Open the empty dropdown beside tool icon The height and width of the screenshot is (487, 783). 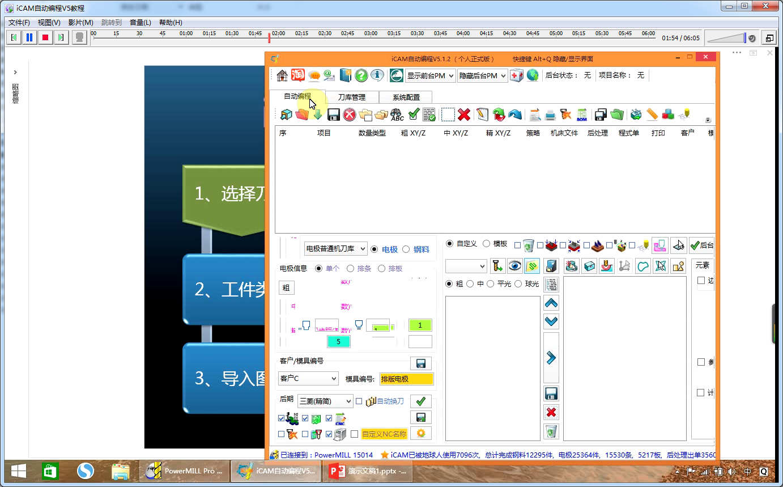coord(466,266)
